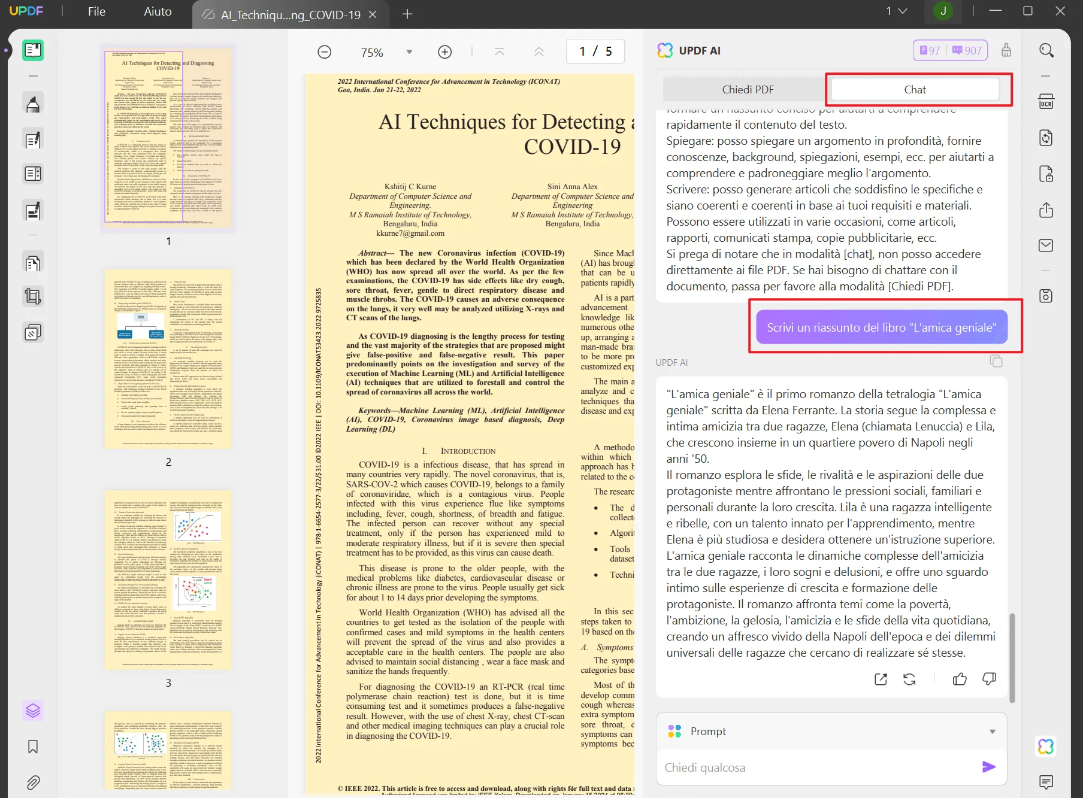Jump to the first page arrow
Image resolution: width=1083 pixels, height=798 pixels.
[500, 51]
